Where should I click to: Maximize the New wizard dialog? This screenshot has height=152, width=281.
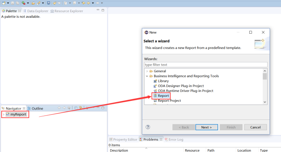click(x=251, y=32)
